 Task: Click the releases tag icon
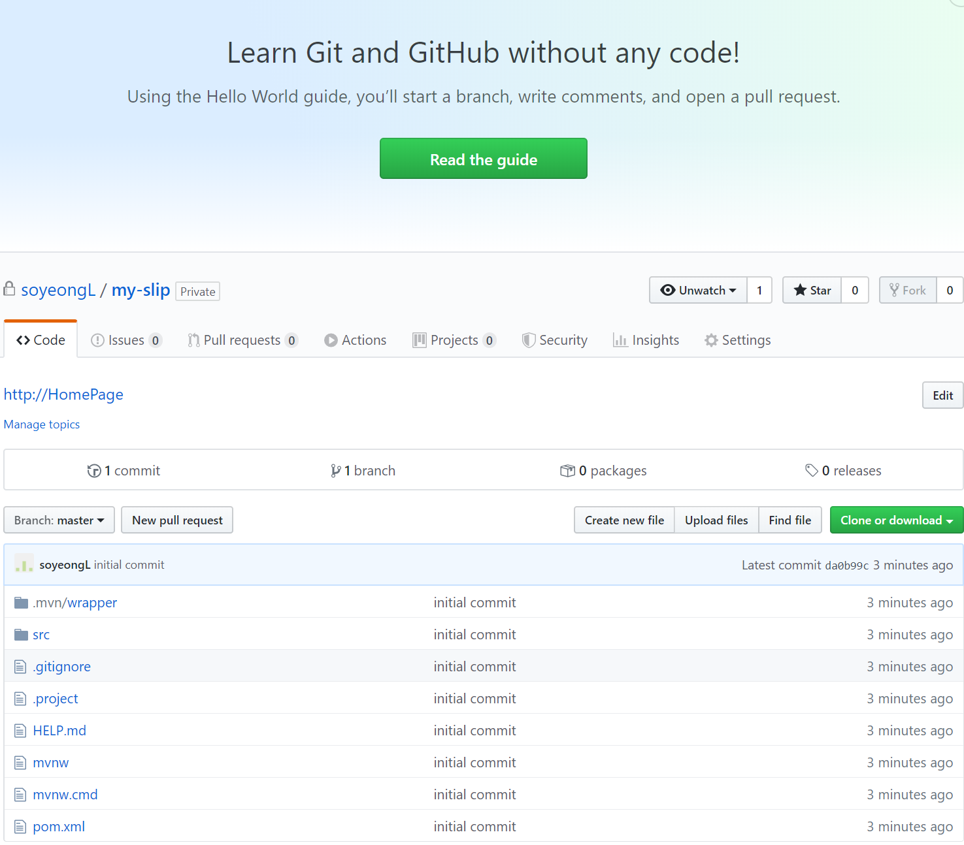[x=812, y=471]
